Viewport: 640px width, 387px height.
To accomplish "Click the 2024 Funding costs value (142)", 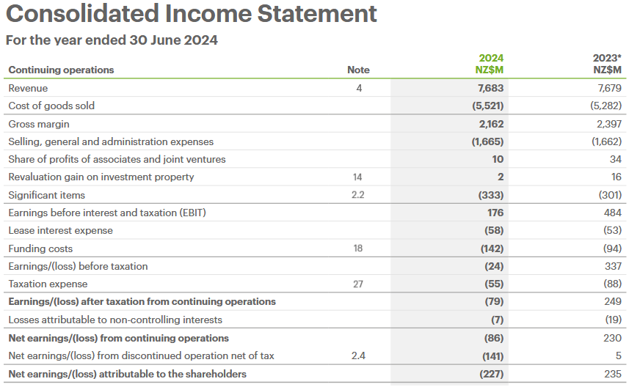I will 489,248.
